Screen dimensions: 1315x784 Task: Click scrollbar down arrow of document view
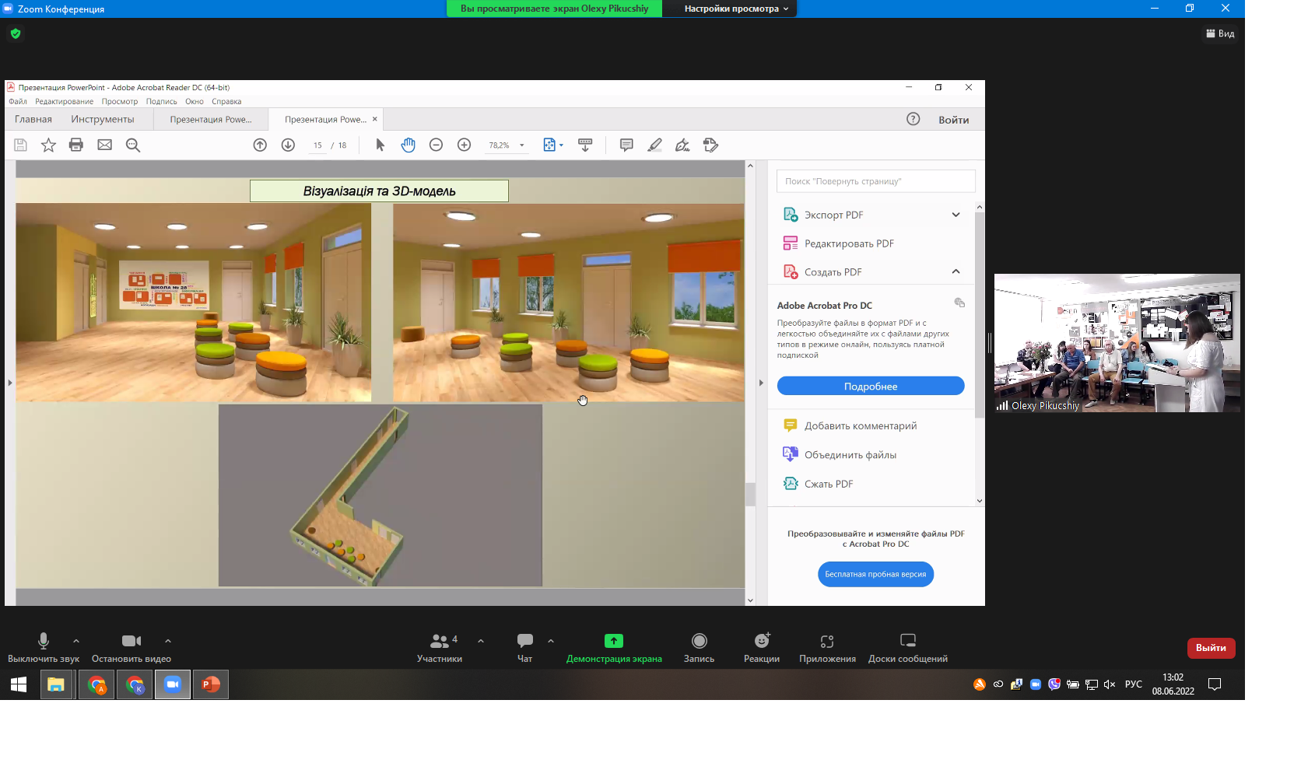(x=750, y=600)
